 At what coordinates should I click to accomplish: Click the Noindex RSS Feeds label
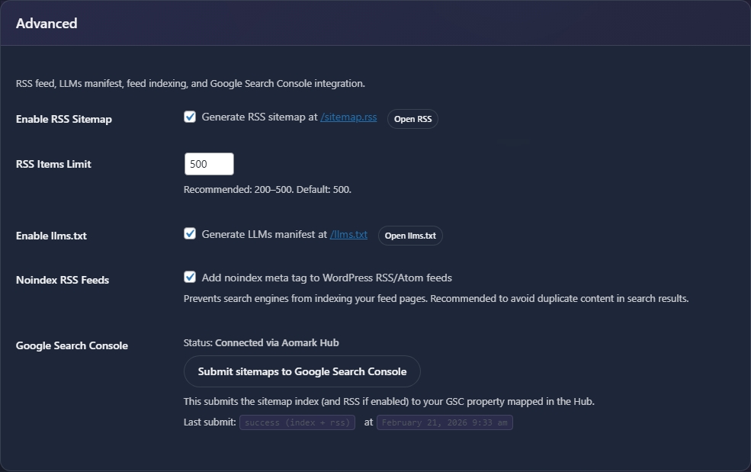click(62, 280)
